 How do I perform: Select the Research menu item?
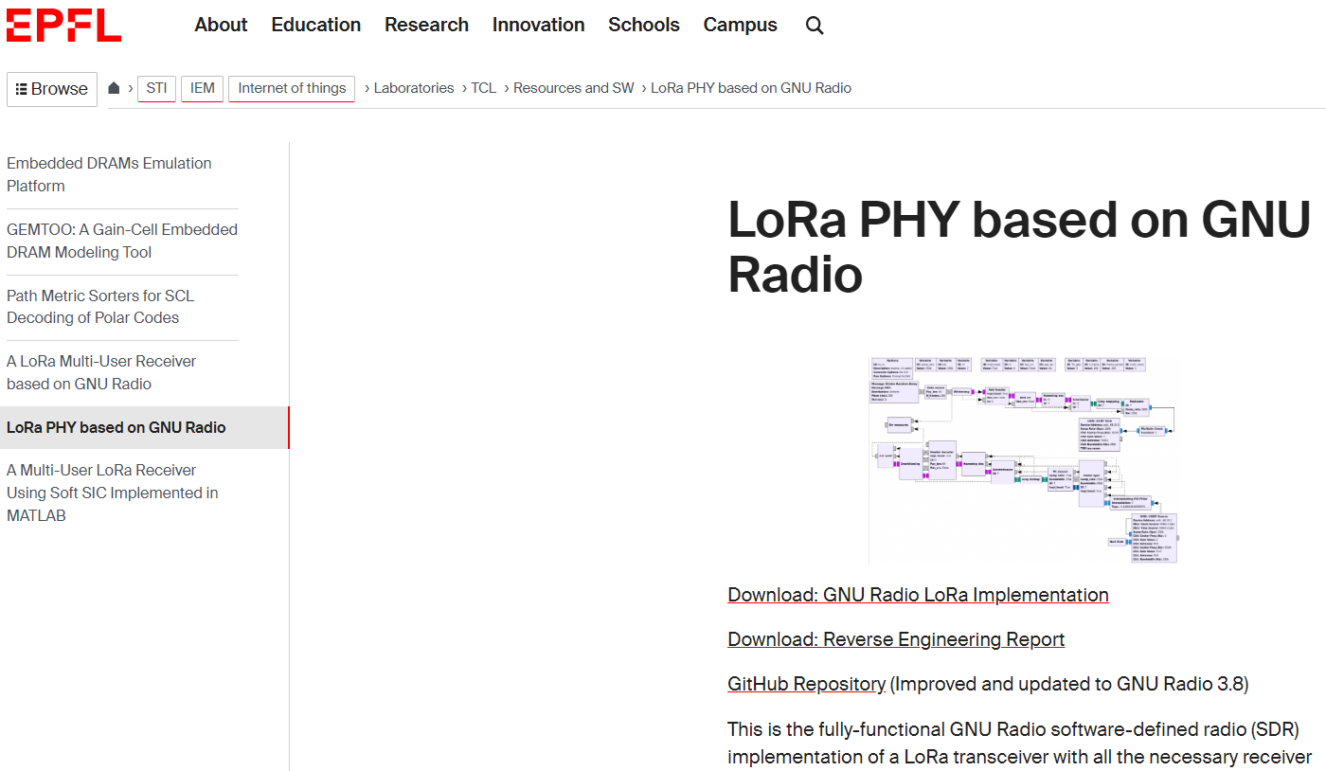tap(426, 26)
